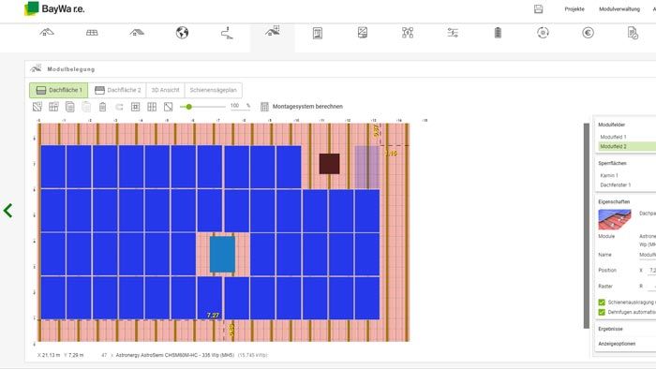Go back with the green left chevron

coord(7,210)
